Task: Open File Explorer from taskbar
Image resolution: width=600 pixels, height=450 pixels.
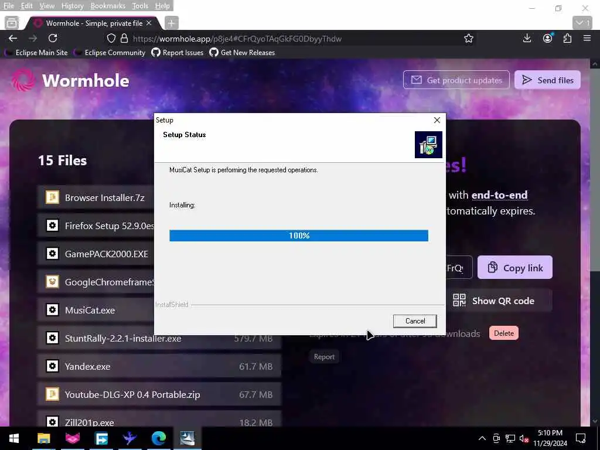Action: click(43, 438)
